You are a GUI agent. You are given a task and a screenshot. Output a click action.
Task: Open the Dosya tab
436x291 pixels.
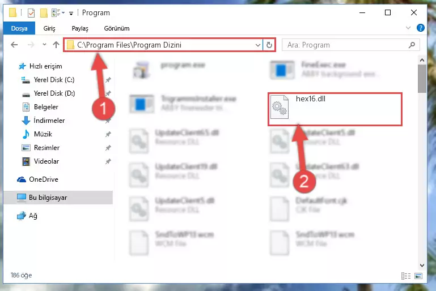coord(19,28)
